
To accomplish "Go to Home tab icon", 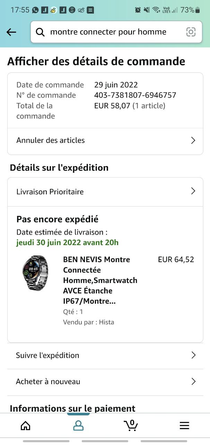I will (x=25, y=426).
